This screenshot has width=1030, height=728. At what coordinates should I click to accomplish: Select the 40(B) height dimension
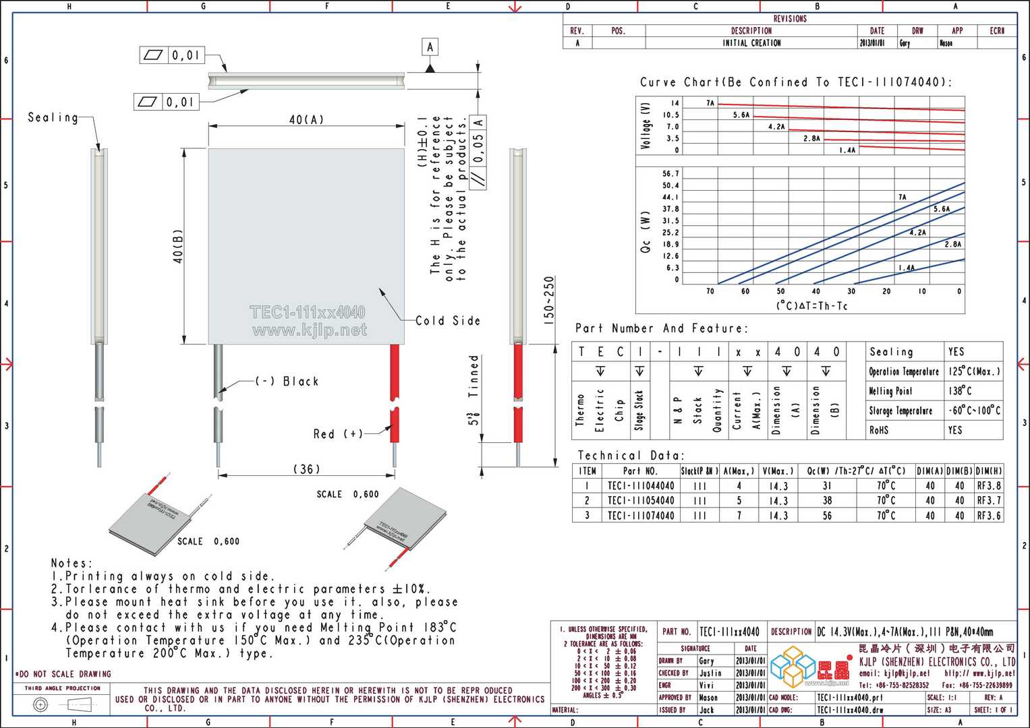pos(178,246)
